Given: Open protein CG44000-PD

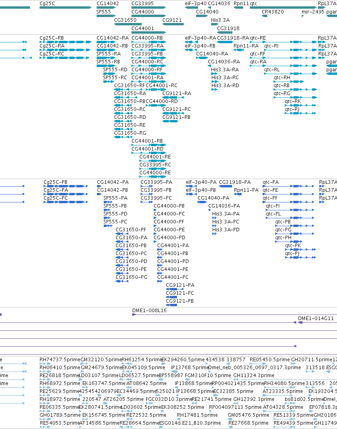Looking at the screenshot, I should click(x=169, y=238).
